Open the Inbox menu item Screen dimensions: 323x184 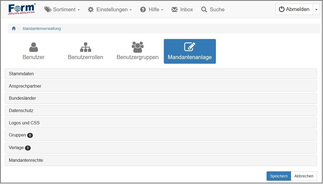coord(182,10)
